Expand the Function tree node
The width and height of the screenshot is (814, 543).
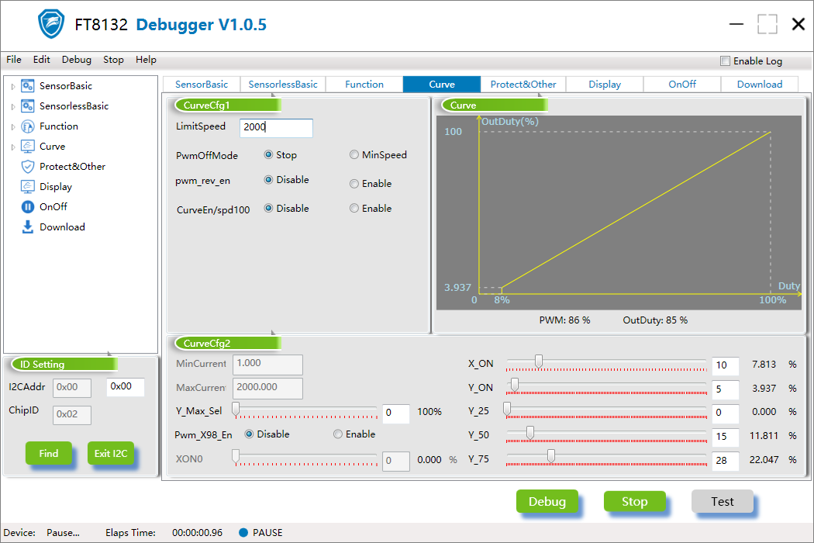(13, 126)
